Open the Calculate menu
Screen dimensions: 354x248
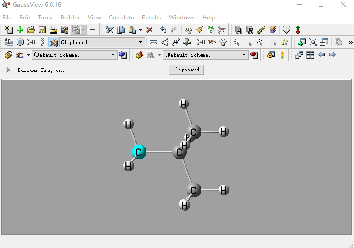(x=121, y=18)
